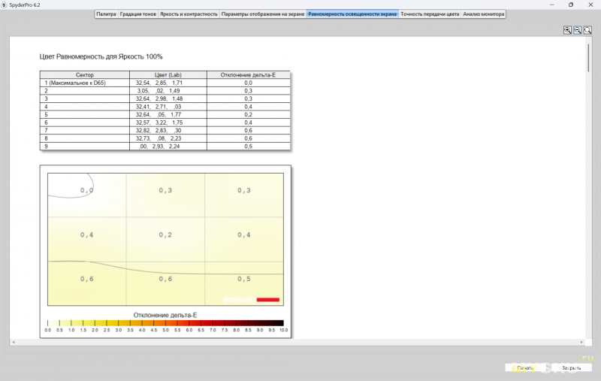
Task: Click the bottom-right 0,5 sector in uniformity map
Action: (244, 279)
